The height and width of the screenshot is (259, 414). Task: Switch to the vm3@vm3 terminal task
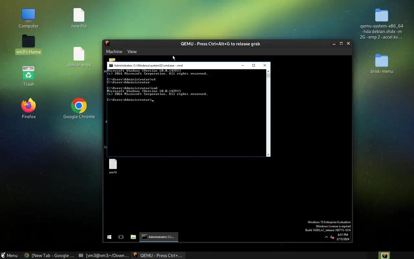tap(103, 255)
